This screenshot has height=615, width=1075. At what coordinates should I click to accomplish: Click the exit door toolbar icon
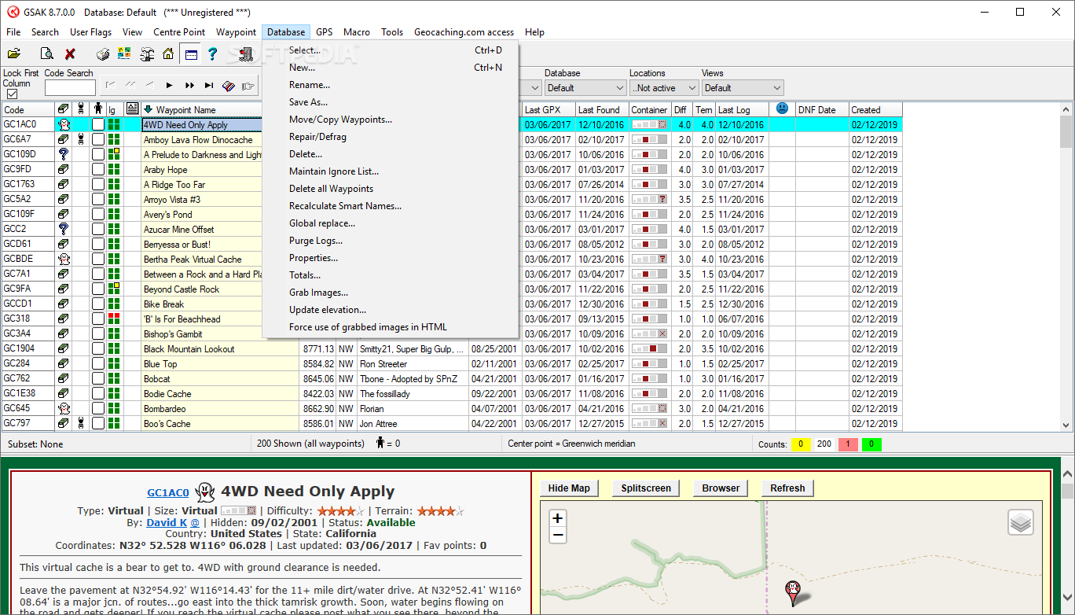[x=246, y=54]
